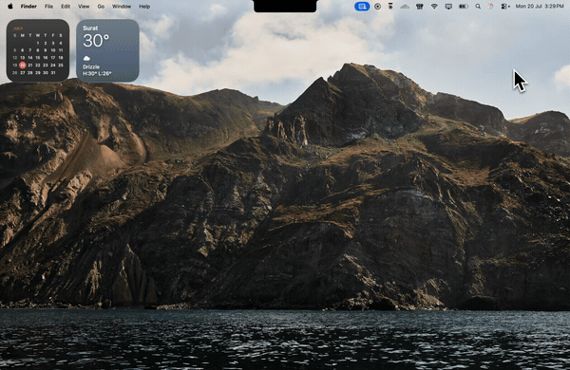The width and height of the screenshot is (570, 370).
Task: Open Spotlight search magnifier
Action: [x=478, y=7]
